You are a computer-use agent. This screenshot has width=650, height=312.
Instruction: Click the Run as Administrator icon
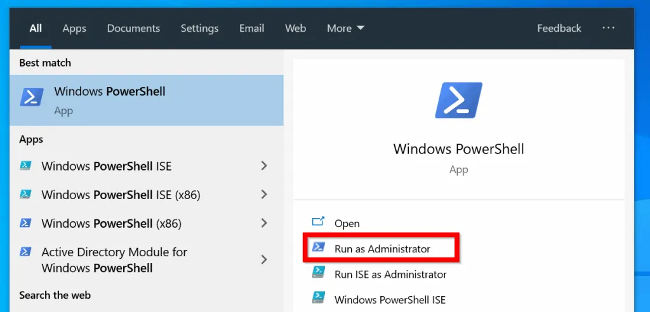tap(319, 247)
